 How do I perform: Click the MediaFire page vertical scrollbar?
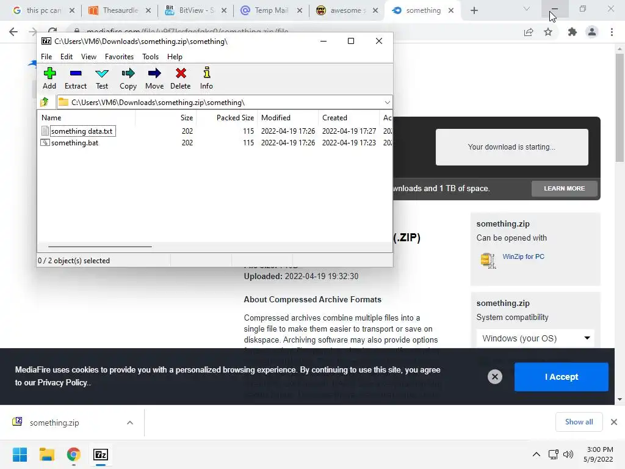[x=620, y=107]
